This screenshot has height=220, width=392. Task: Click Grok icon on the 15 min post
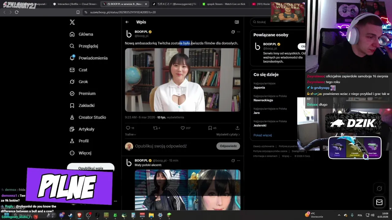(233, 160)
